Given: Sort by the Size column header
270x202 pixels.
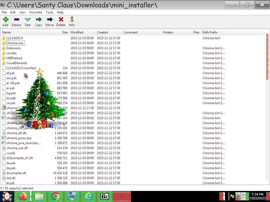Looking at the screenshot, I should [x=56, y=32].
